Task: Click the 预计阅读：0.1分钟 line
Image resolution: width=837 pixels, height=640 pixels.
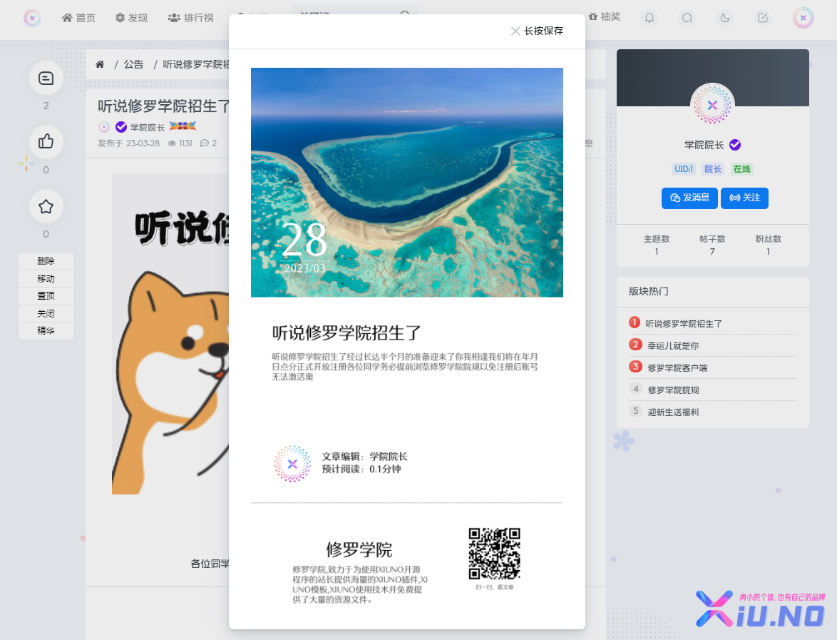Action: [361, 469]
